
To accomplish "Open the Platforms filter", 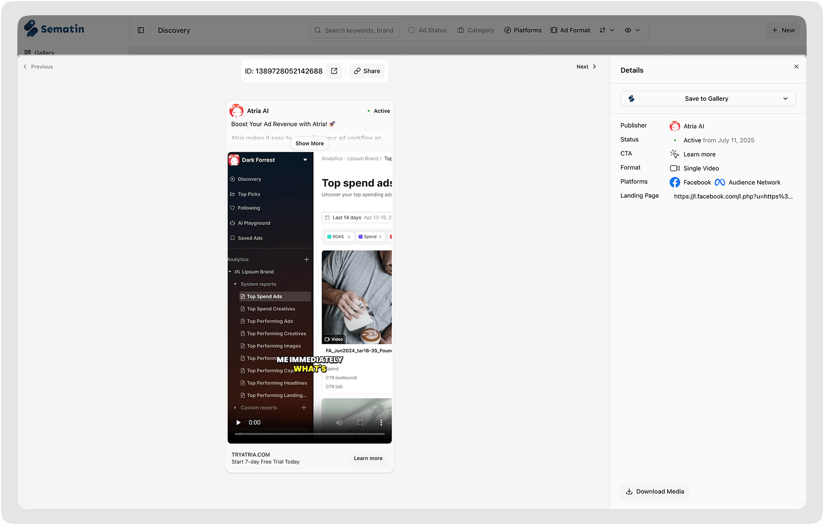I will tap(523, 30).
